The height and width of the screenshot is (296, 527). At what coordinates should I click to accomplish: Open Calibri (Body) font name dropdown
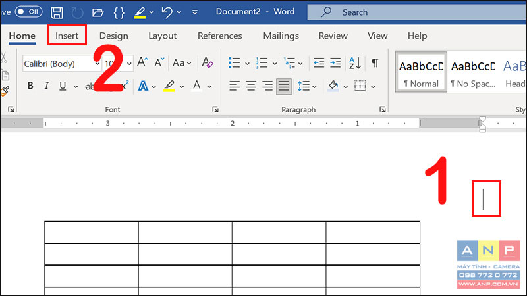[x=97, y=63]
